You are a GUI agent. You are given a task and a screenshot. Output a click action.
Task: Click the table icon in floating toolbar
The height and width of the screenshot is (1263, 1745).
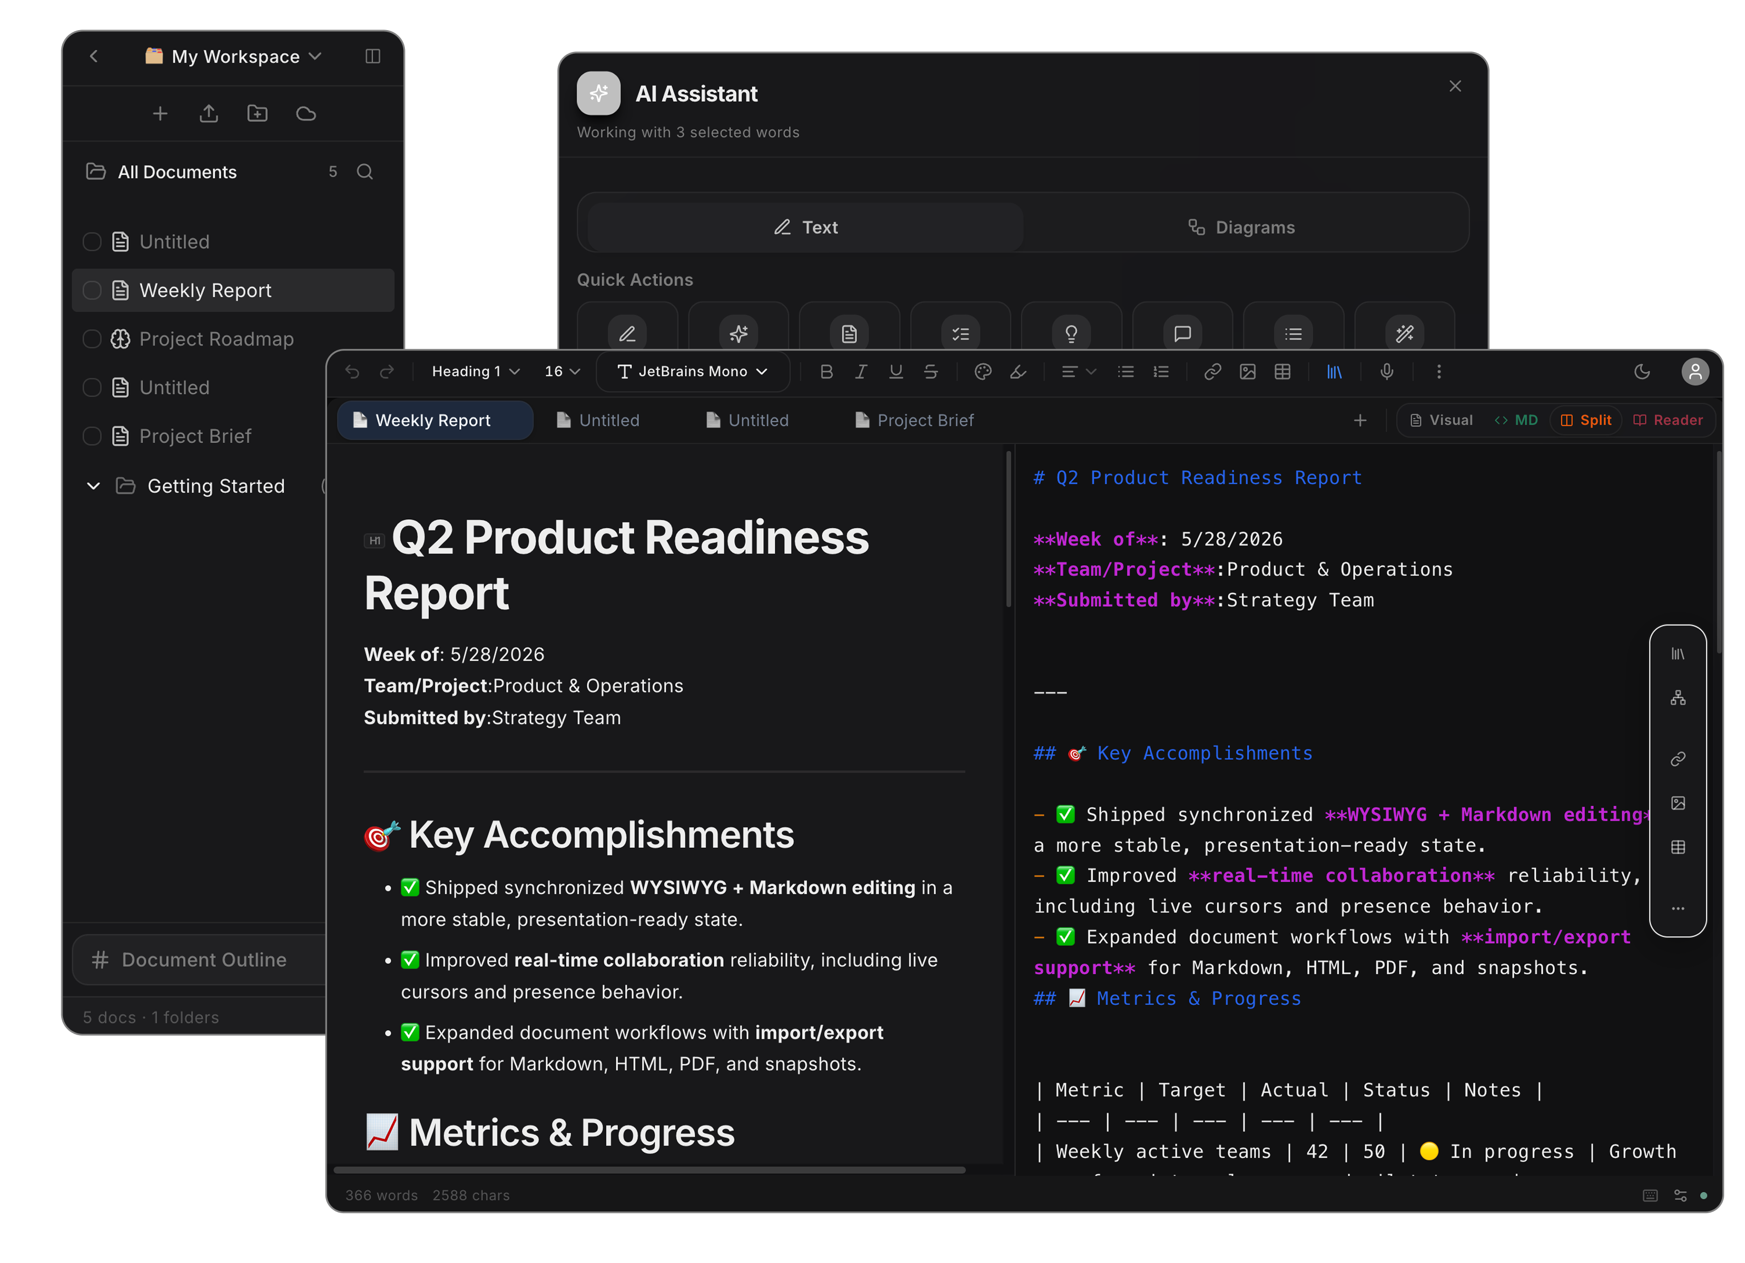(1677, 847)
